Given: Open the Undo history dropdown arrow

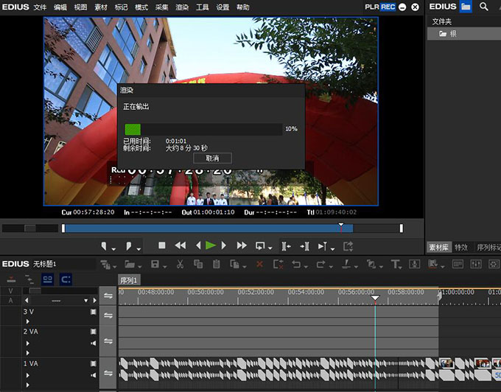Looking at the screenshot, I should [306, 267].
